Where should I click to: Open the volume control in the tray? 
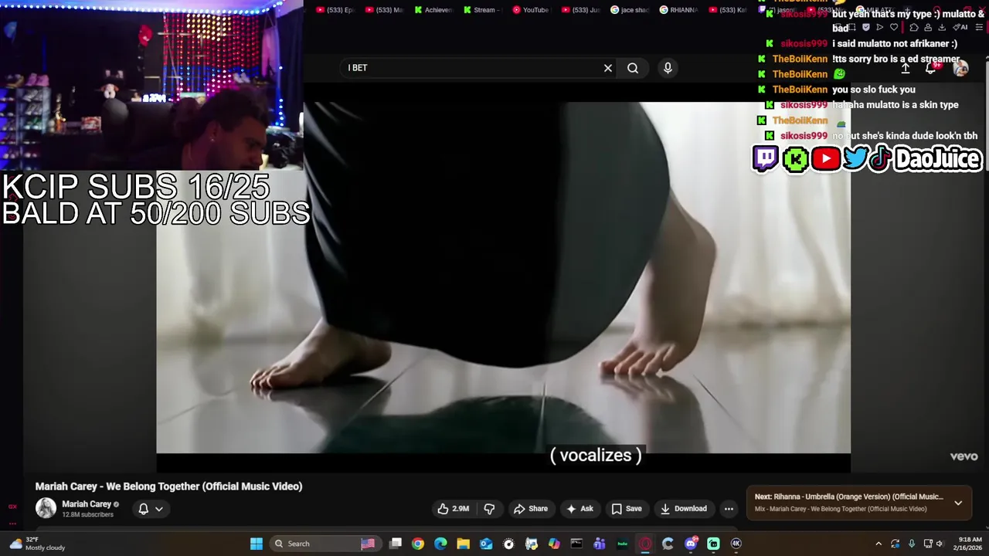pyautogui.click(x=940, y=544)
